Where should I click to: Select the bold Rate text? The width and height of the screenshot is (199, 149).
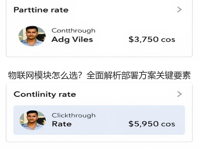[x=62, y=124]
